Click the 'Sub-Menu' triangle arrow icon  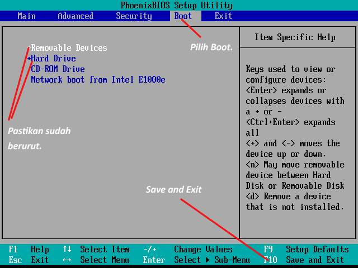[208, 260]
